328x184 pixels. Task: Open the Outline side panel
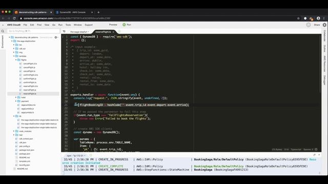pos(324,48)
